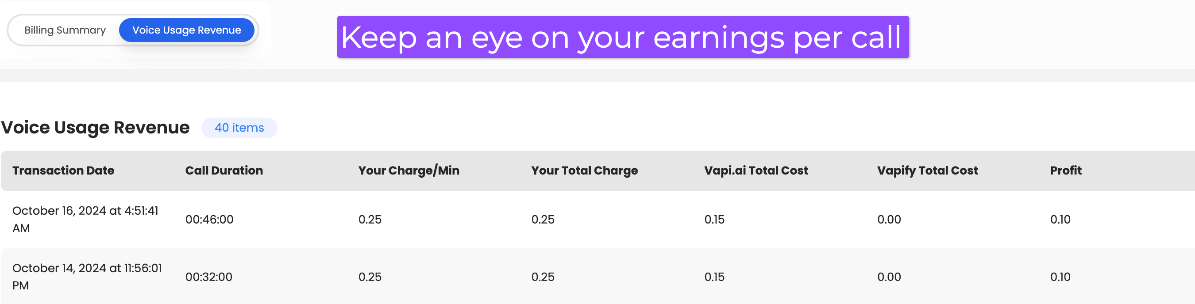
Task: Click the Profit column header
Action: click(x=1066, y=171)
